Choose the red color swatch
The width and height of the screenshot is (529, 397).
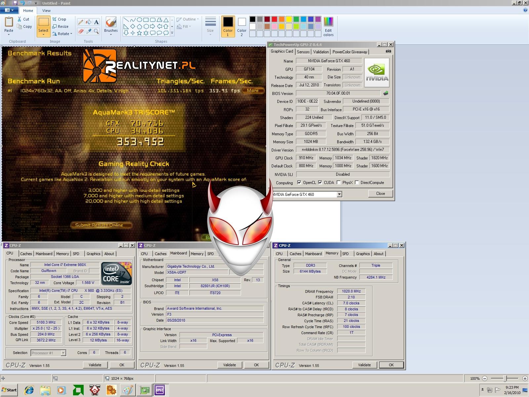point(274,19)
